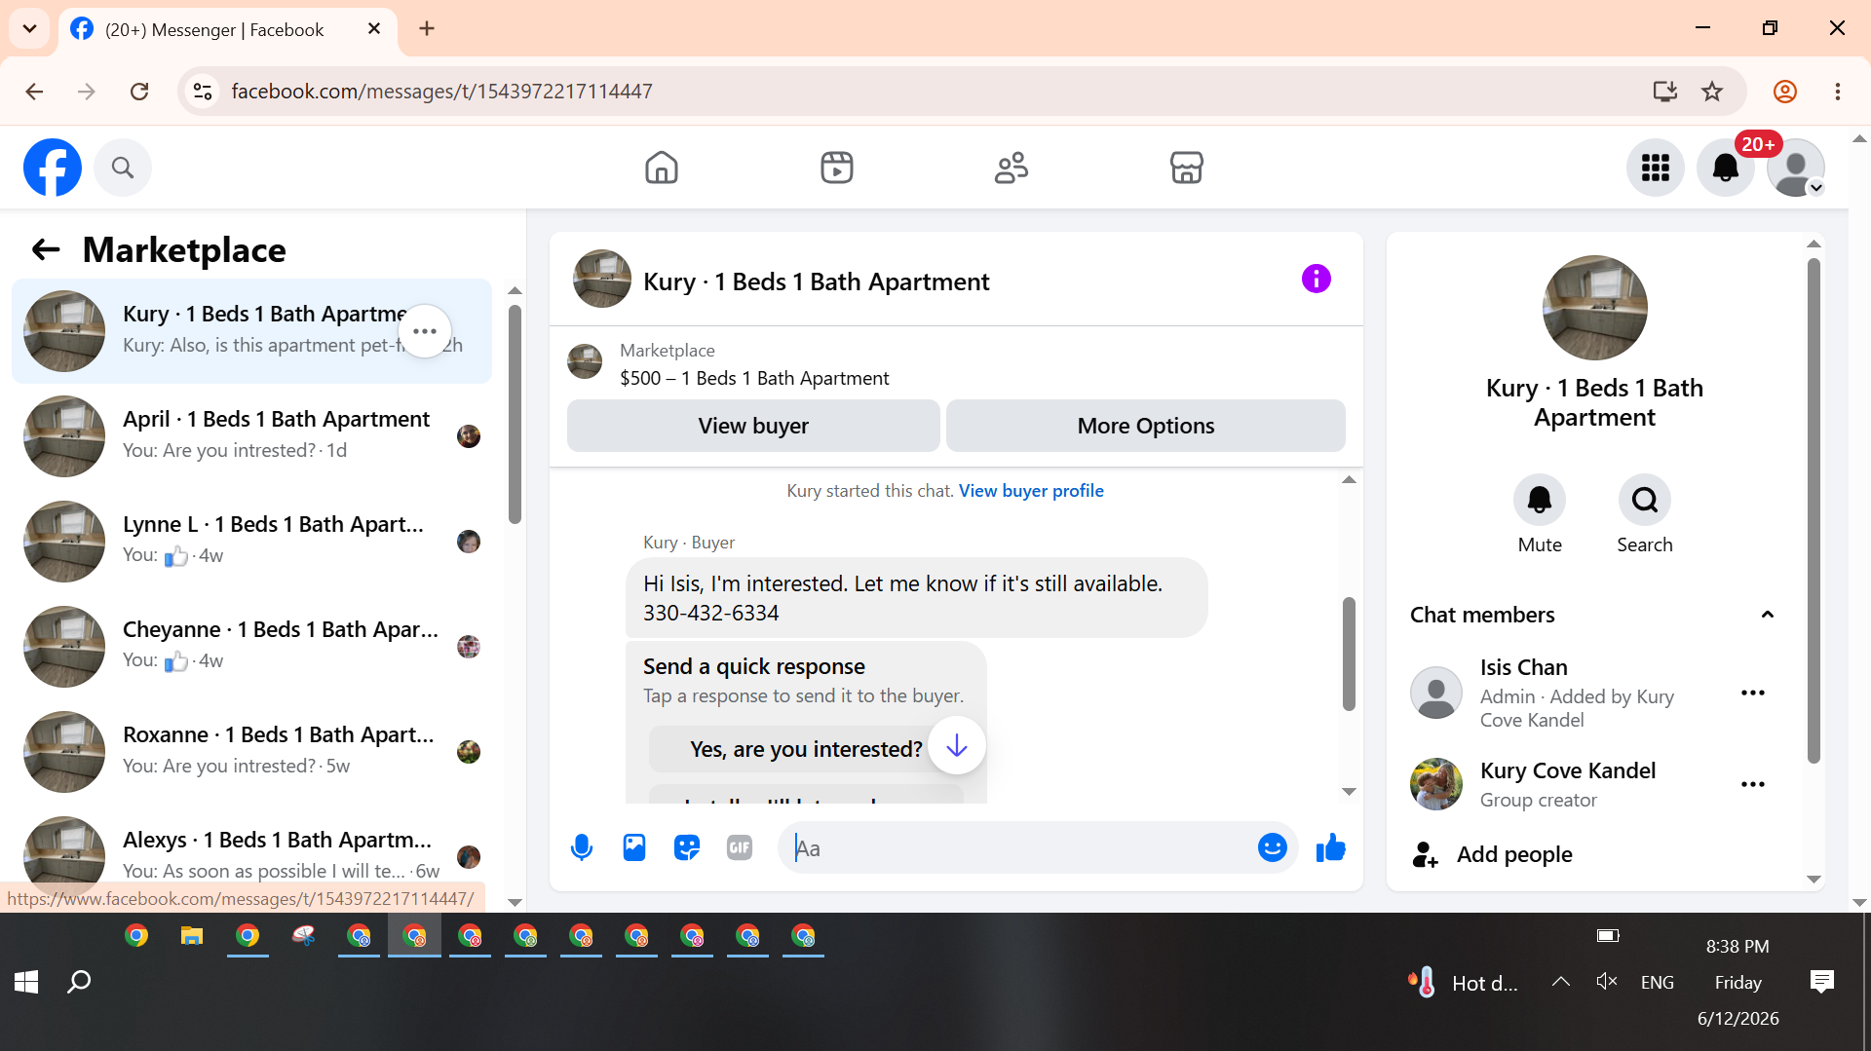Attach a photo using the image icon
Image resolution: width=1871 pixels, height=1051 pixels.
[634, 848]
